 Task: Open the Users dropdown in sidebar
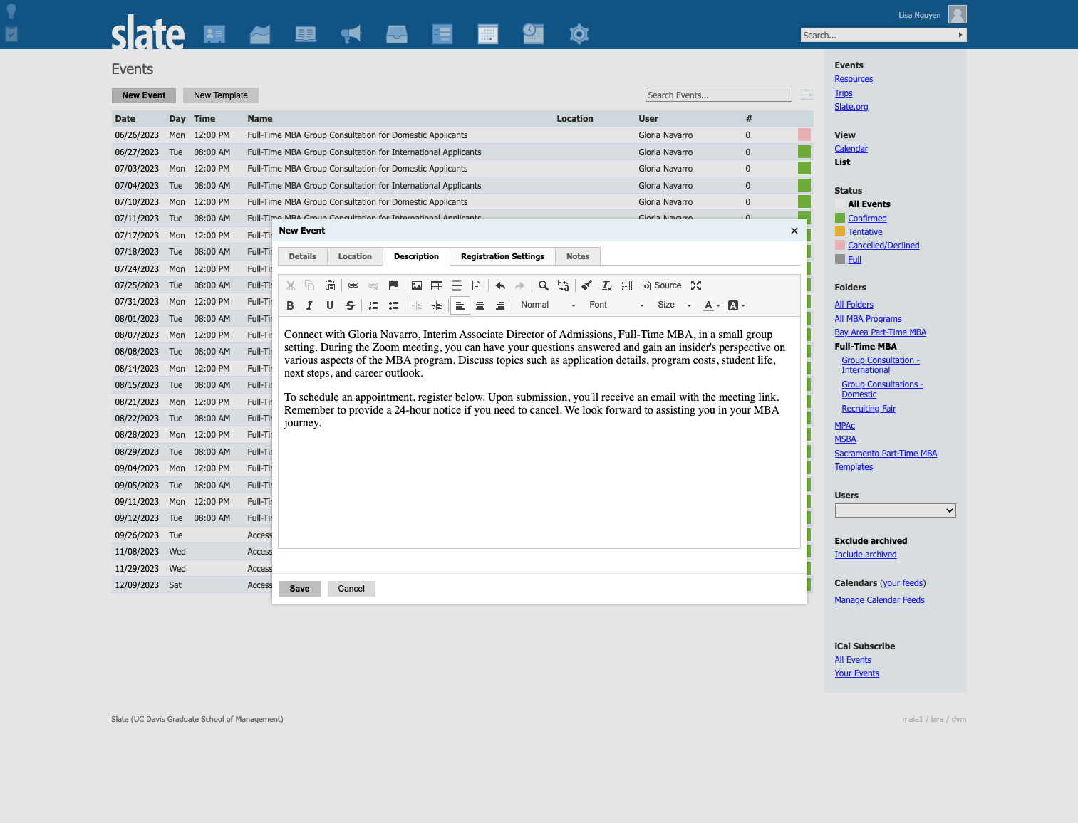tap(895, 510)
